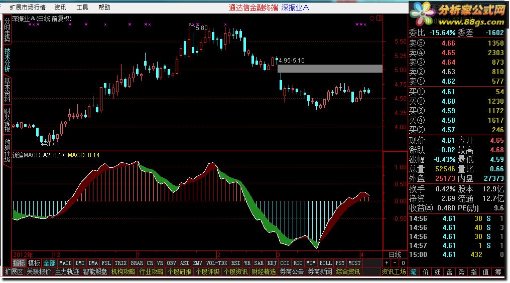Switch indicator to CCI
This screenshot has height=283, width=510.
[285, 263]
